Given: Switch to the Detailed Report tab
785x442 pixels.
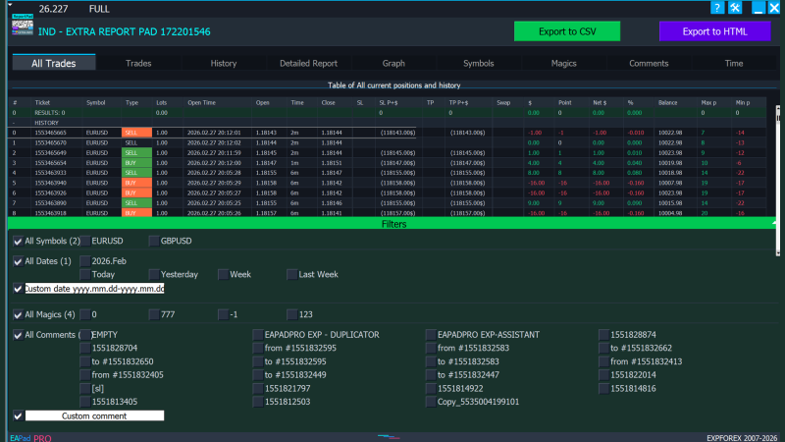Looking at the screenshot, I should [x=308, y=63].
